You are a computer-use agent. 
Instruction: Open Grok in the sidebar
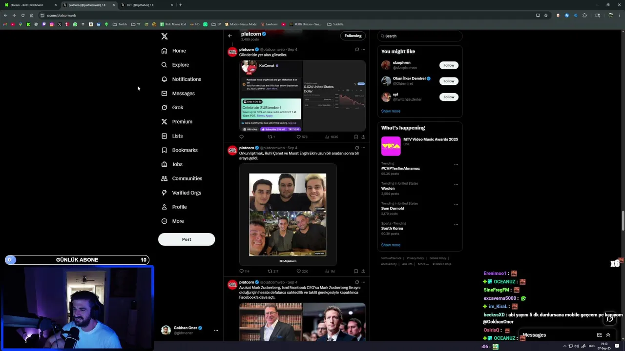(x=172, y=107)
